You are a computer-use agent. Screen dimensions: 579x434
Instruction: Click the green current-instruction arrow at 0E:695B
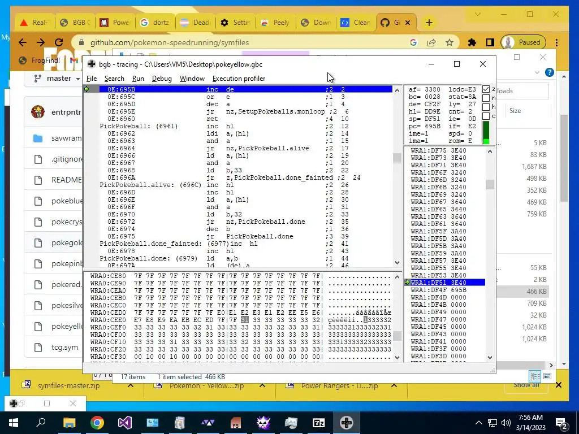pyautogui.click(x=87, y=89)
